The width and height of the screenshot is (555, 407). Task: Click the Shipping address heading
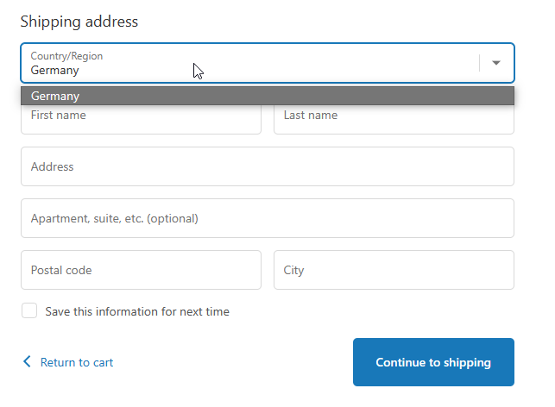pyautogui.click(x=79, y=22)
